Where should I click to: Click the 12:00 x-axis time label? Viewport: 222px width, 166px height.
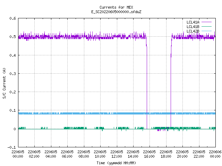click(117, 156)
